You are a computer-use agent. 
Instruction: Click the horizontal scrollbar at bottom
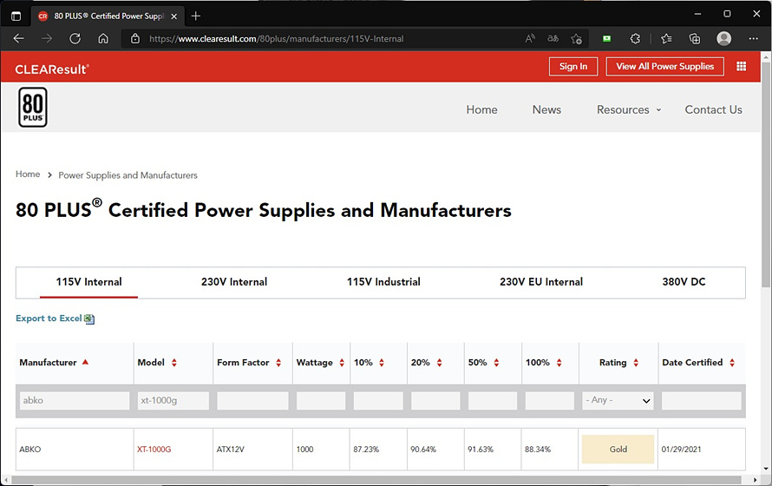tap(376, 480)
